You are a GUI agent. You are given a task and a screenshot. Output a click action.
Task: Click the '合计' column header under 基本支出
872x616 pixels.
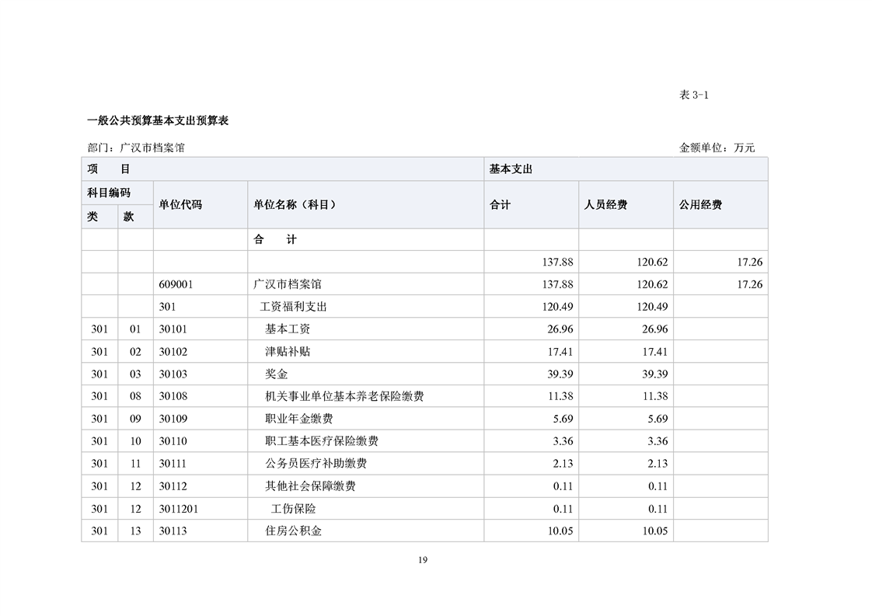click(531, 204)
